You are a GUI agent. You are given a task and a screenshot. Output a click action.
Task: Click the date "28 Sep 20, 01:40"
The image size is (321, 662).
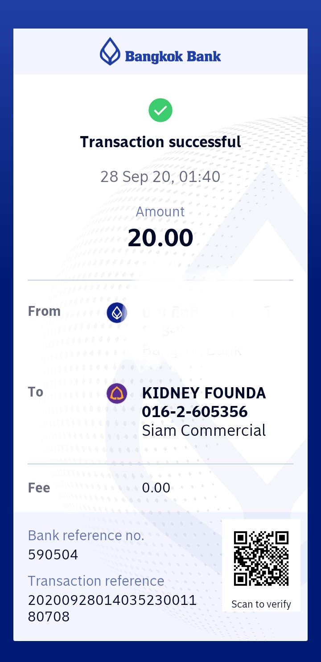click(160, 177)
